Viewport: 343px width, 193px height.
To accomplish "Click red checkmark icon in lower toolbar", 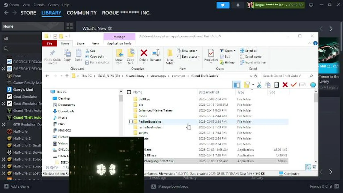I will click(293, 85).
